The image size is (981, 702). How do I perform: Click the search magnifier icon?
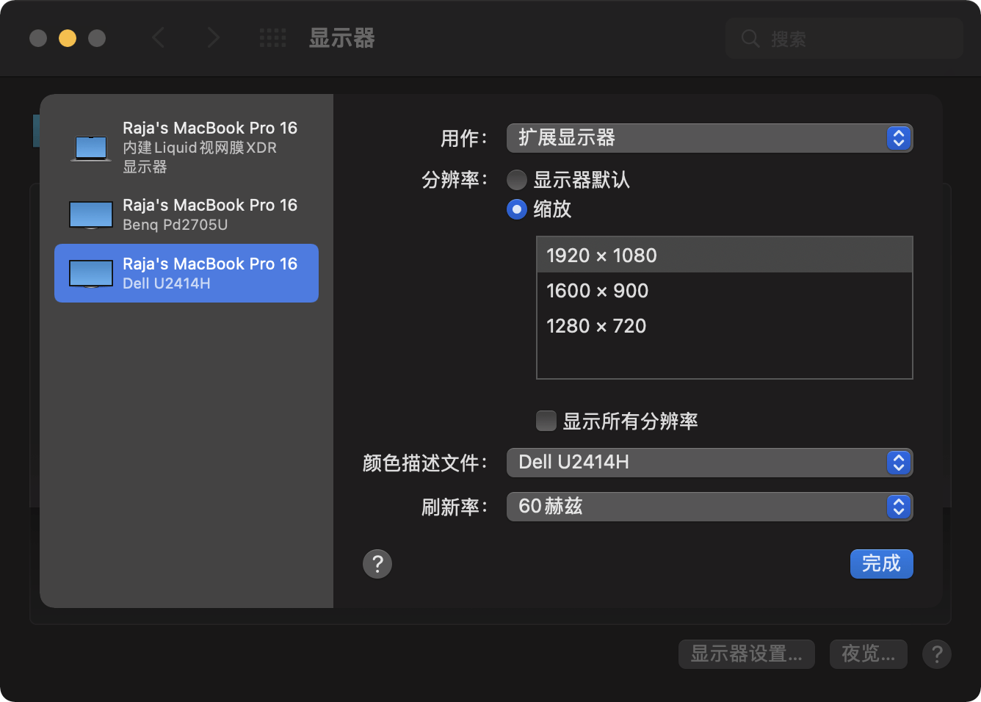tap(750, 38)
